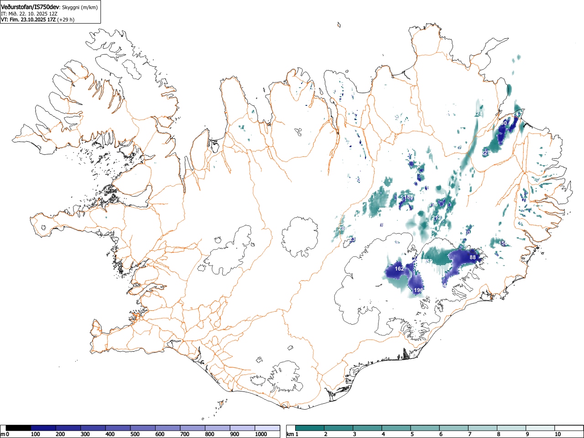
Task: Click the "5" tick label on the kilometre legend
Action: click(412, 434)
